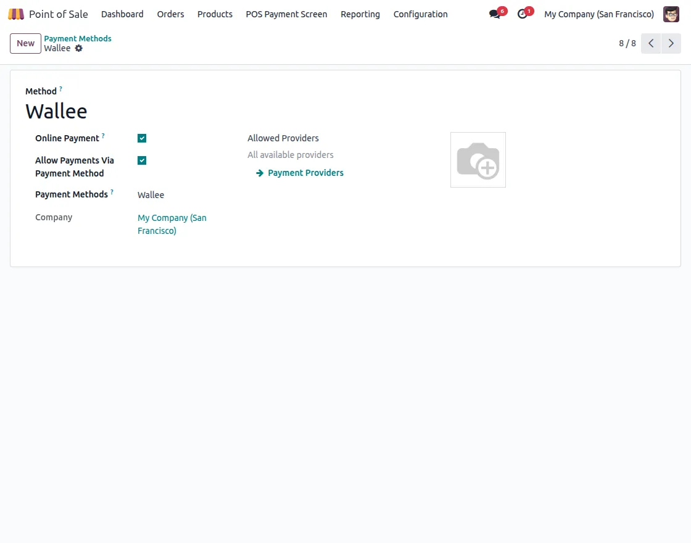Open POS Payment Screen menu
The image size is (691, 543).
point(286,14)
